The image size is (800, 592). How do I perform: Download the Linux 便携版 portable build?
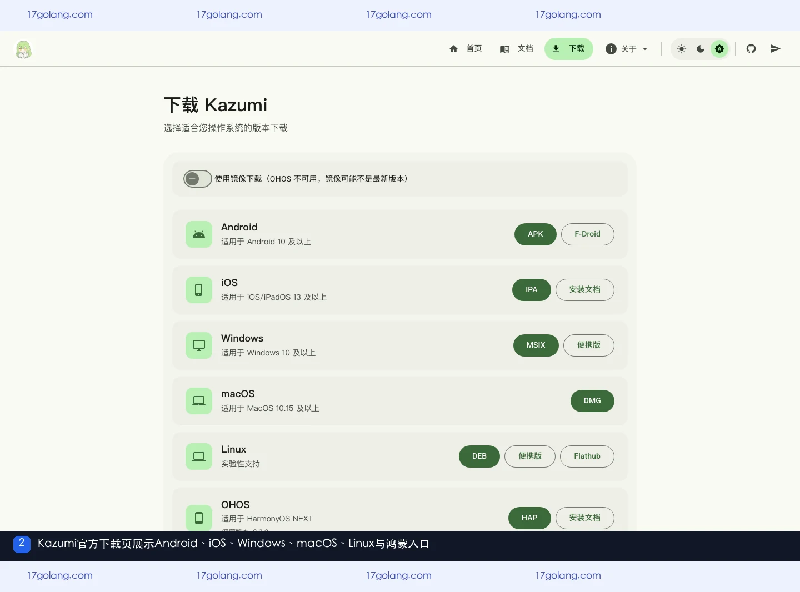(530, 456)
